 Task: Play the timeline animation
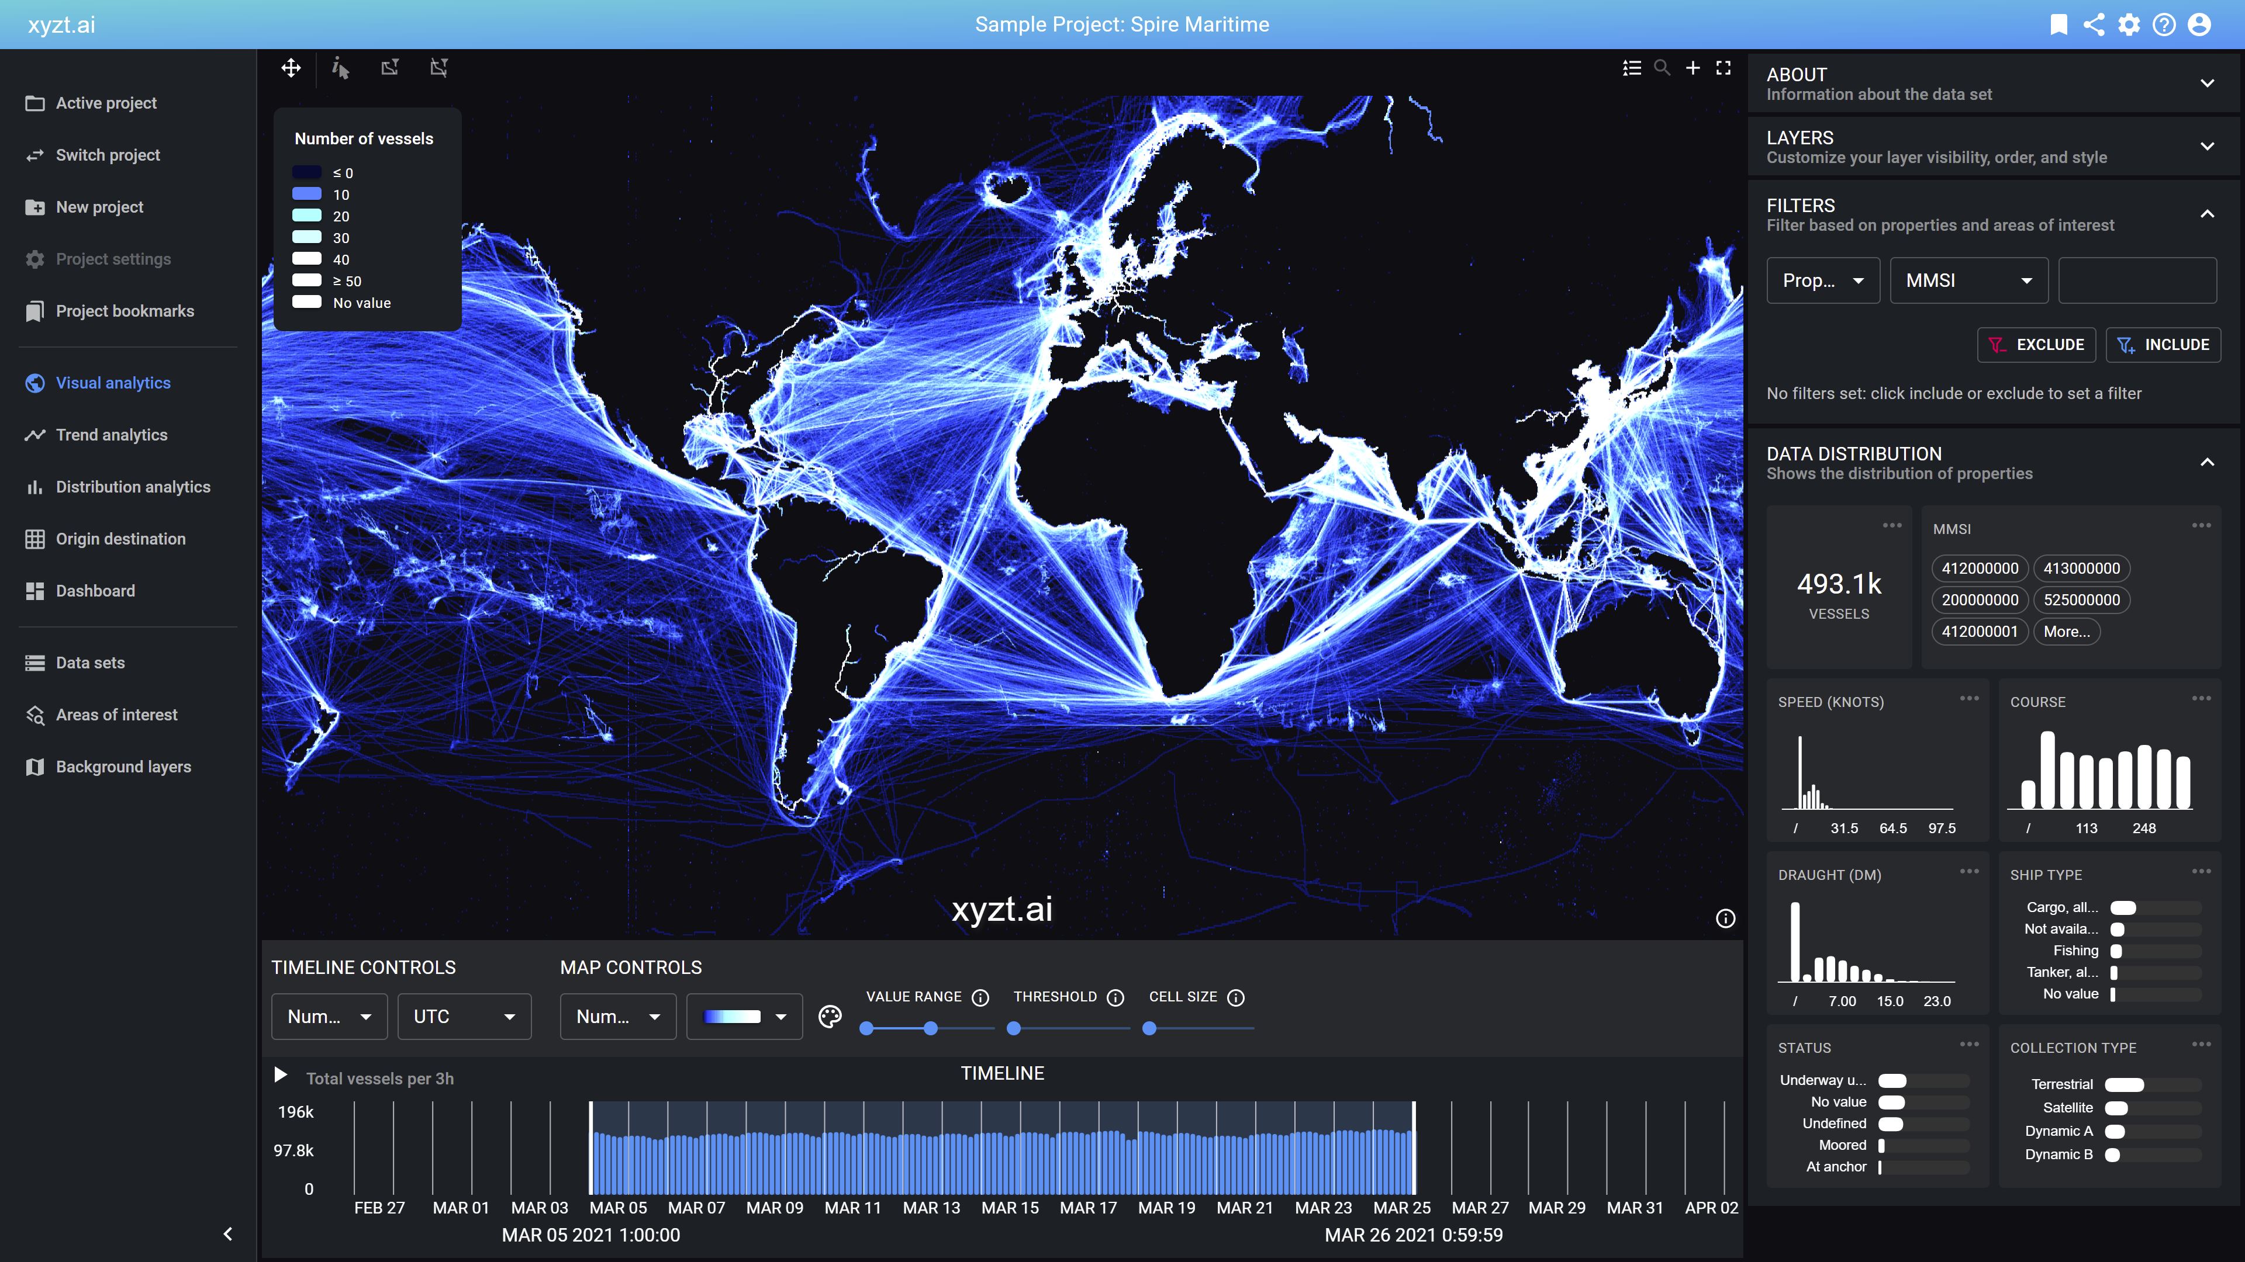[281, 1076]
